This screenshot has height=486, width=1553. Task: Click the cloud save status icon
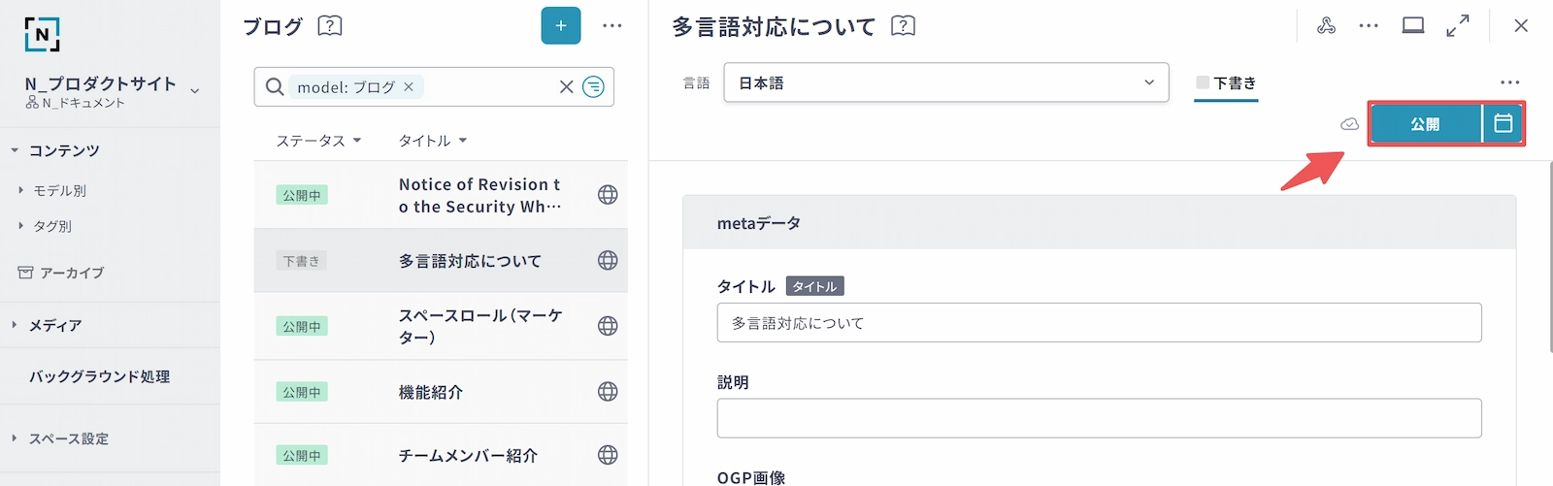1349,124
